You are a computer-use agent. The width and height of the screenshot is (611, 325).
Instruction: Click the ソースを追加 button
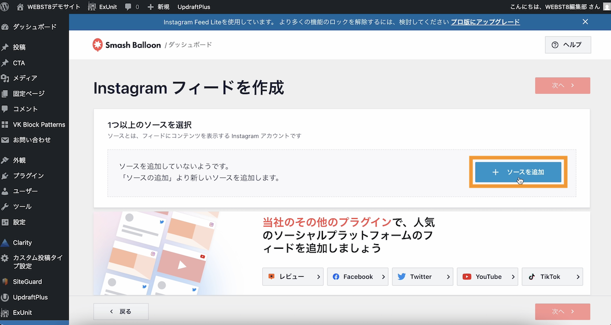coord(518,172)
